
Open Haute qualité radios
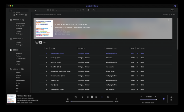coord(20,26)
